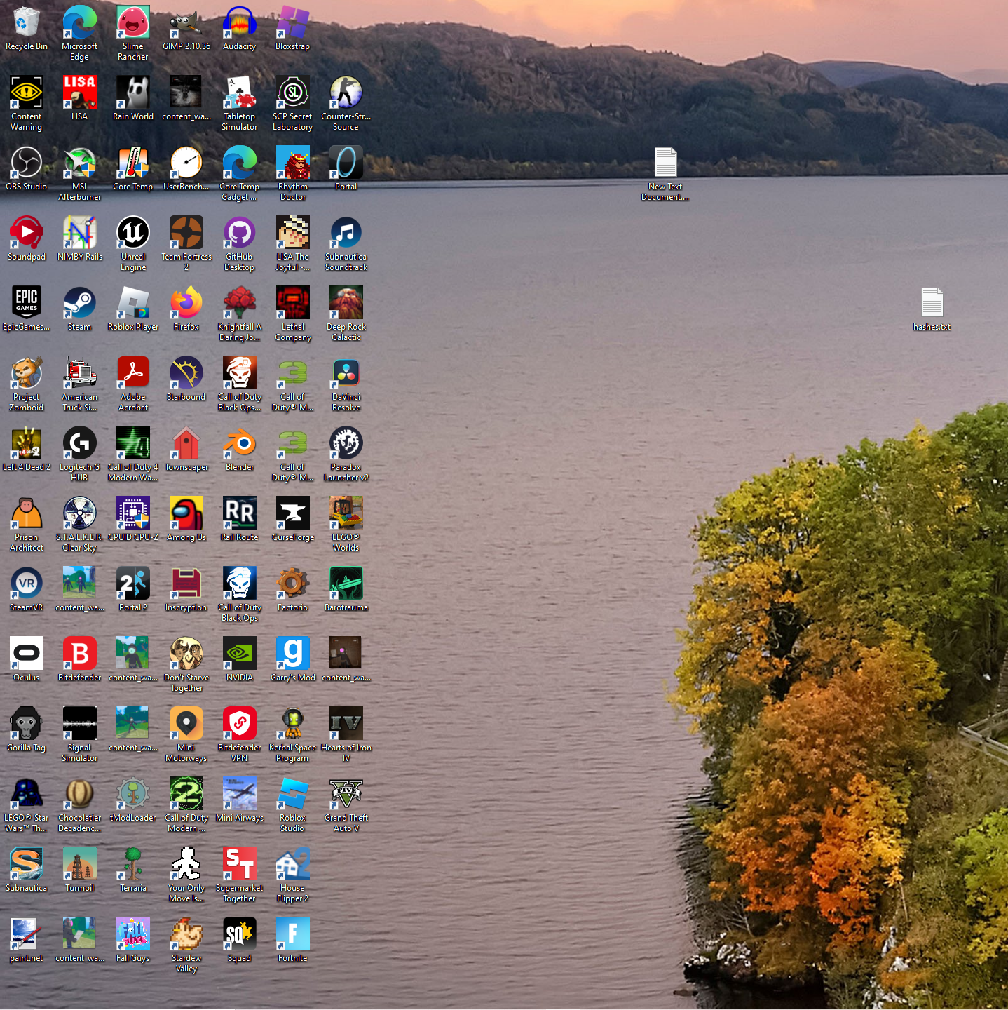Click the OBS Studio icon
This screenshot has width=1008, height=1010.
(x=27, y=163)
